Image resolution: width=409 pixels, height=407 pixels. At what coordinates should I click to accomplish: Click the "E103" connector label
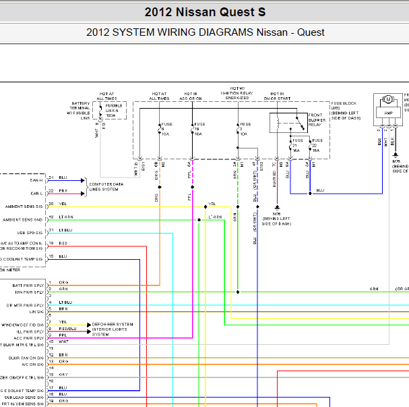(x=261, y=166)
